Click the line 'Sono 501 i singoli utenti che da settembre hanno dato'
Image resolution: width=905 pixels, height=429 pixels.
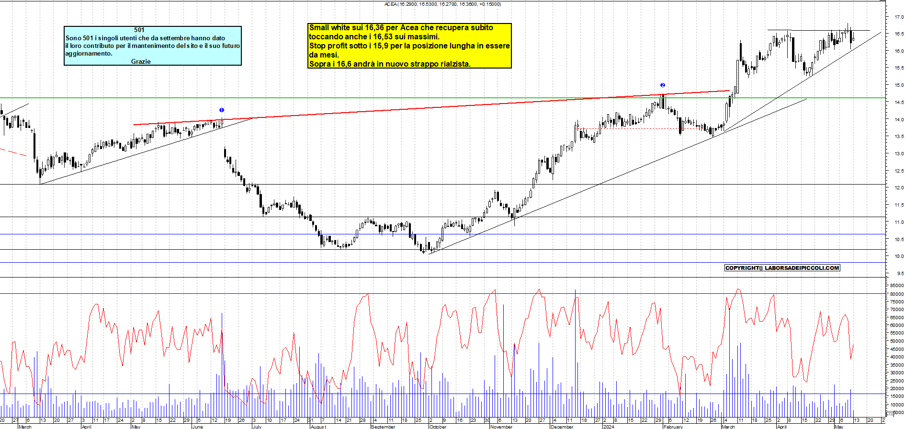(x=145, y=38)
